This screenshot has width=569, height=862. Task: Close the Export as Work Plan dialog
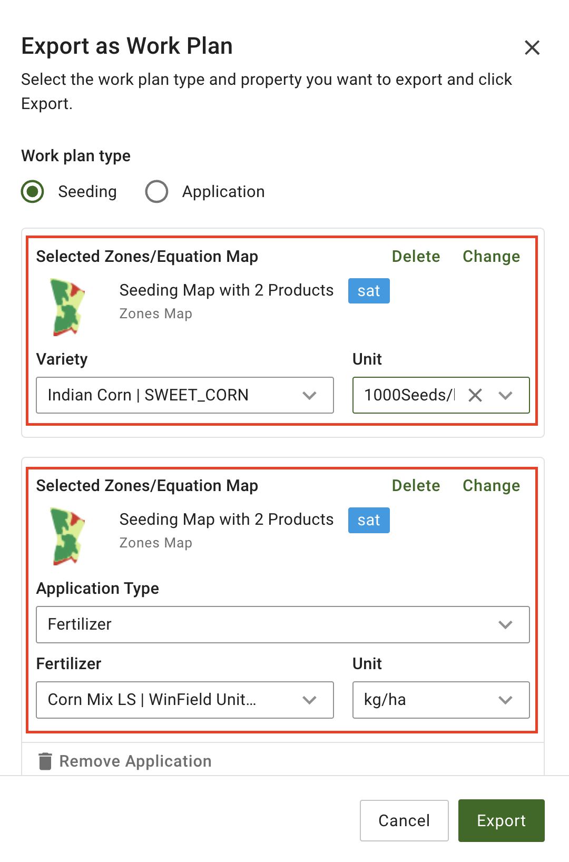tap(532, 48)
